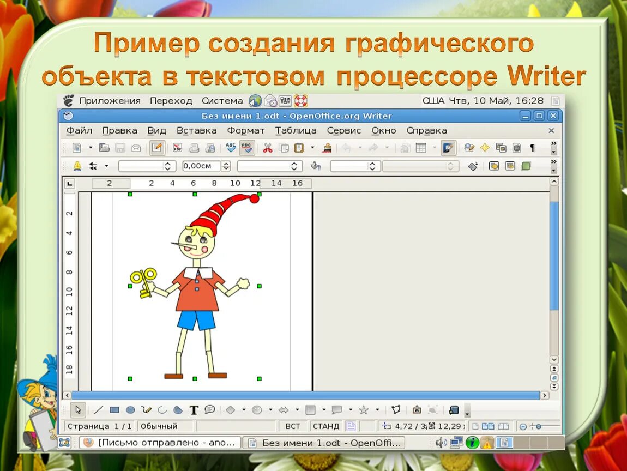Toggle Edit Points mode
Image resolution: width=627 pixels, height=471 pixels.
(x=396, y=410)
